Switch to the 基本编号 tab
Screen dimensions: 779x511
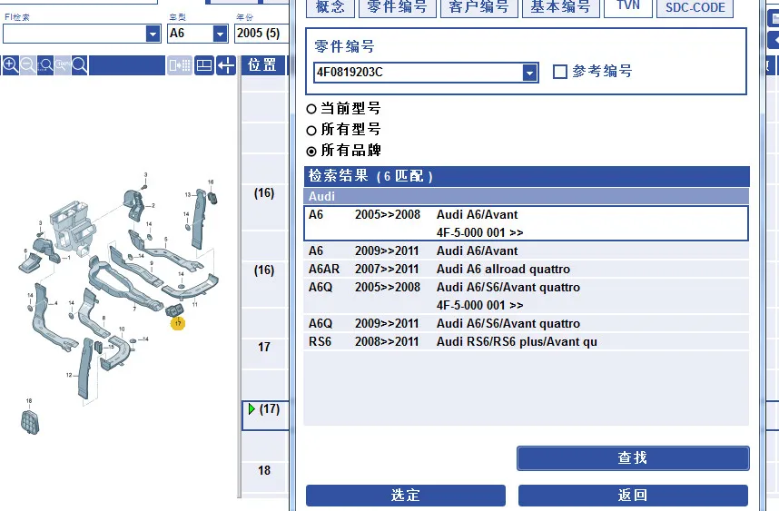pyautogui.click(x=560, y=7)
